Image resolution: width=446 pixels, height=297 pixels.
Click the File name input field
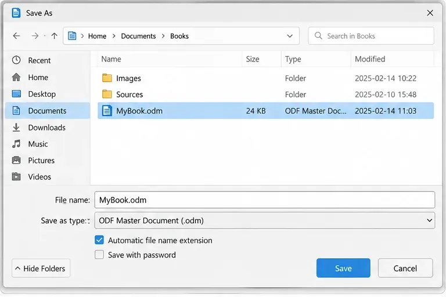265,200
